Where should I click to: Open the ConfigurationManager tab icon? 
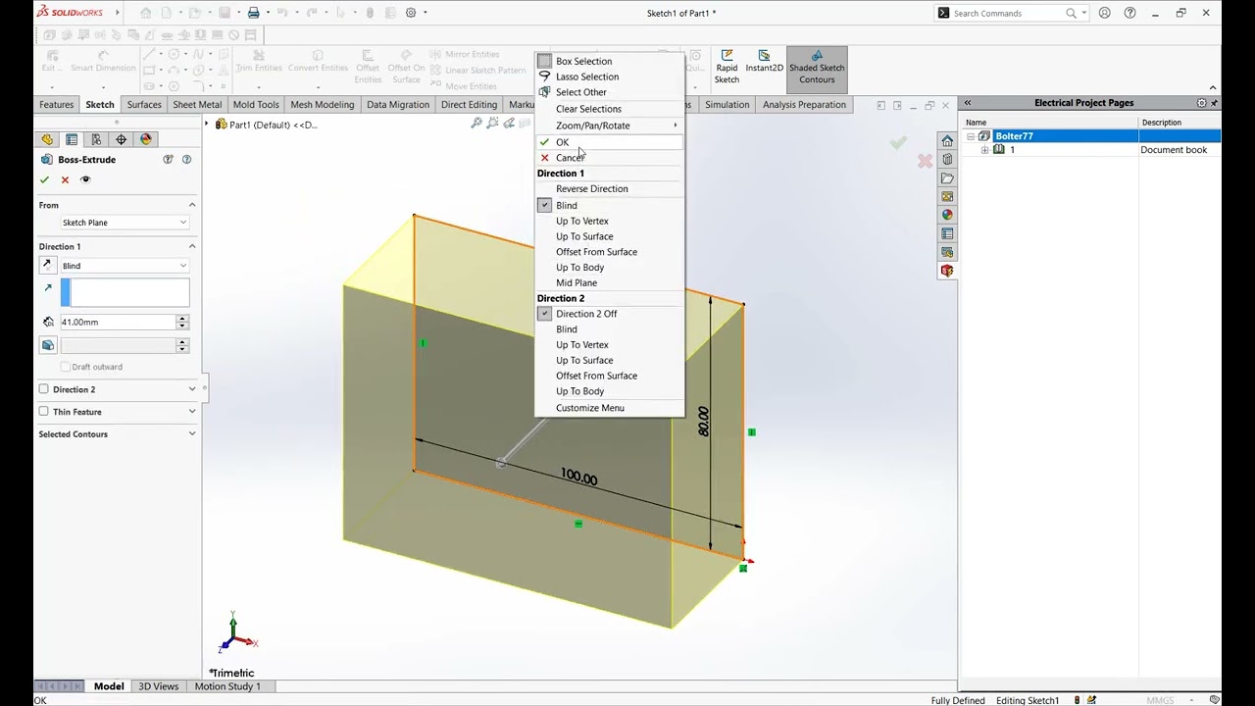[x=96, y=139]
